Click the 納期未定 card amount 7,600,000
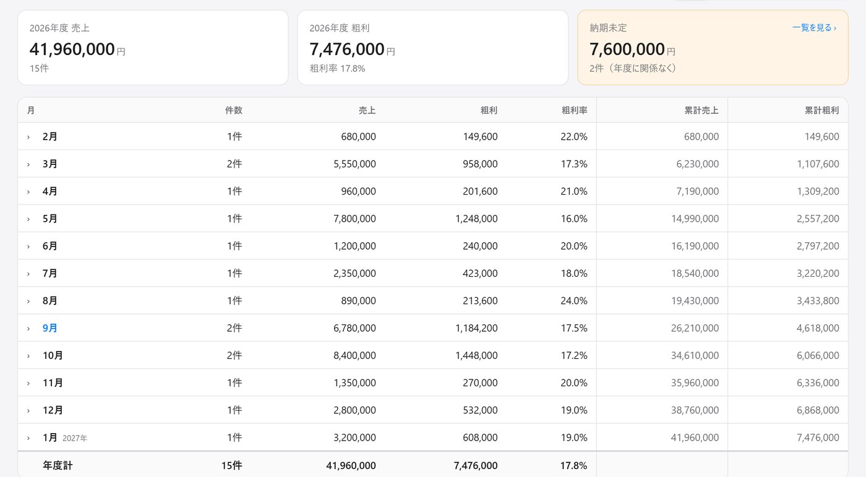The image size is (866, 477). 627,49
